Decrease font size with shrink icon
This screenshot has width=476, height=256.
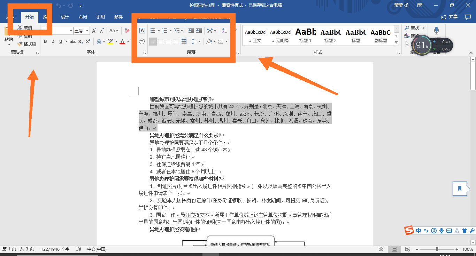tap(101, 31)
